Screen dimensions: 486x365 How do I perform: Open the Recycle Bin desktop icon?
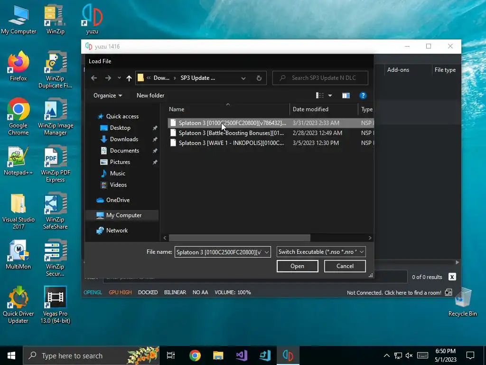click(x=462, y=302)
